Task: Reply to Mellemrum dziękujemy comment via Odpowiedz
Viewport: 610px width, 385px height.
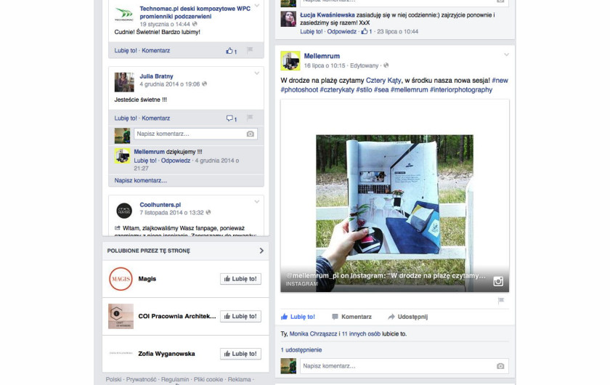Action: [x=176, y=161]
